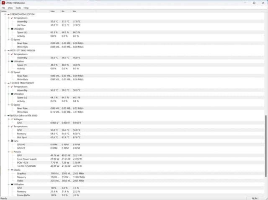Click Utilization icon under WDS100T3XHC-00SJG0

click(12, 61)
